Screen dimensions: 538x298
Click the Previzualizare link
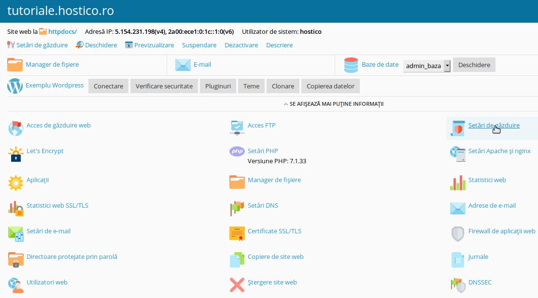click(154, 45)
